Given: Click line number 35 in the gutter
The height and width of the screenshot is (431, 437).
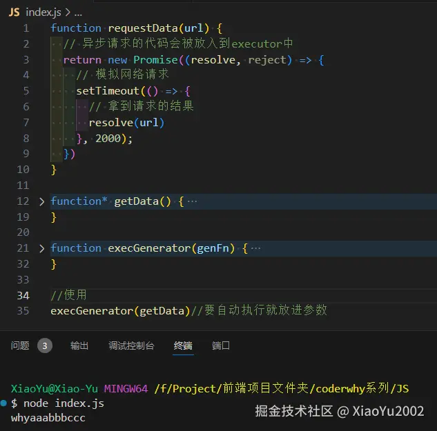Looking at the screenshot, I should 23,311.
